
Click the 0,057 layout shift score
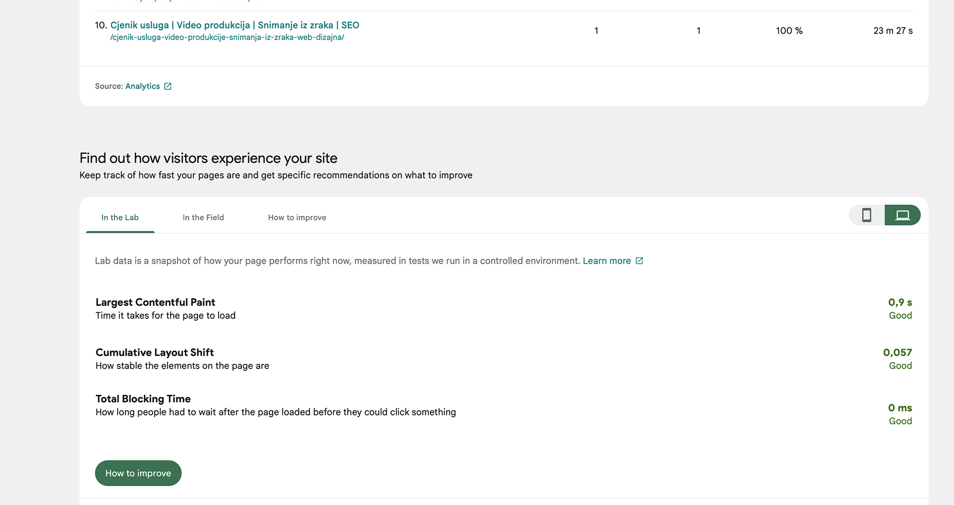tap(897, 353)
